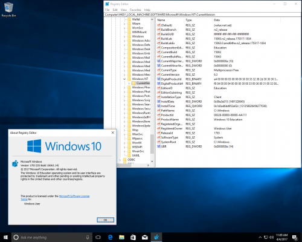Close the About Registry Editor dialog

click(x=113, y=132)
